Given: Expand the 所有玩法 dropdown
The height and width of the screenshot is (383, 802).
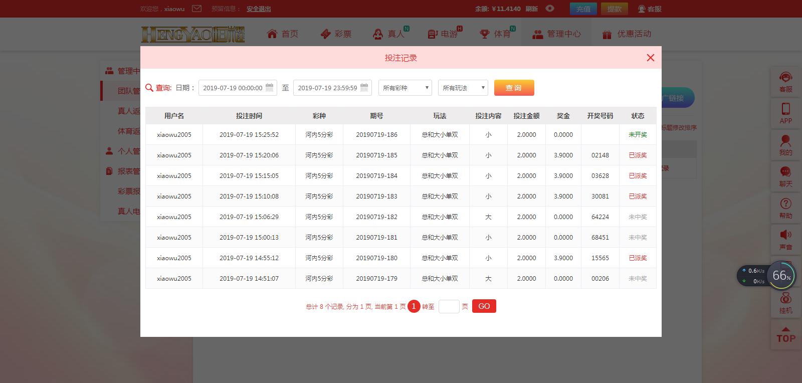Looking at the screenshot, I should (463, 88).
